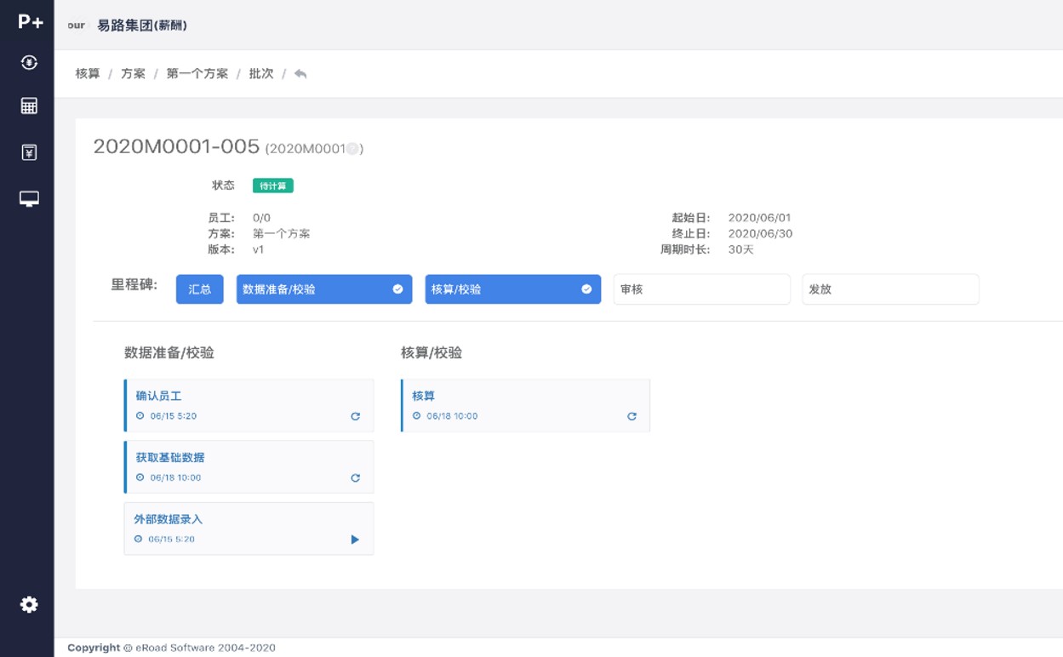Click the 待计算 status badge
This screenshot has height=657, width=1063.
coord(272,186)
